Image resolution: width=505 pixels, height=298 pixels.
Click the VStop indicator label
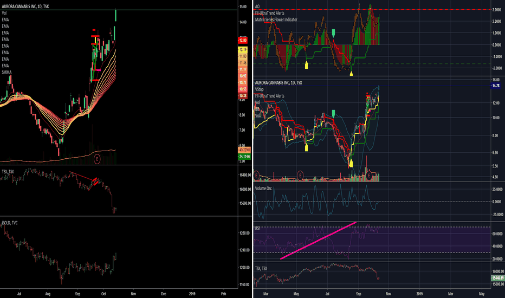(259, 89)
